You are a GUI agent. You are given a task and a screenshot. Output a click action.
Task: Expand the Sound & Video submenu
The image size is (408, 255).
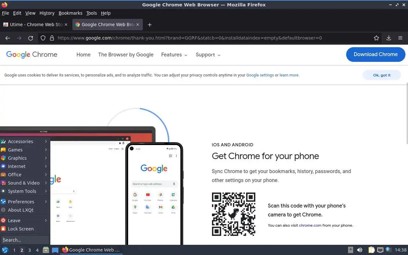point(25,183)
